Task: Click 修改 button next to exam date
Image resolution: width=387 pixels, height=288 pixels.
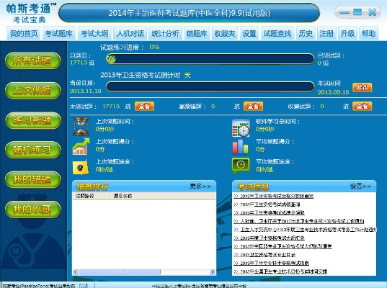Action: coord(362,87)
